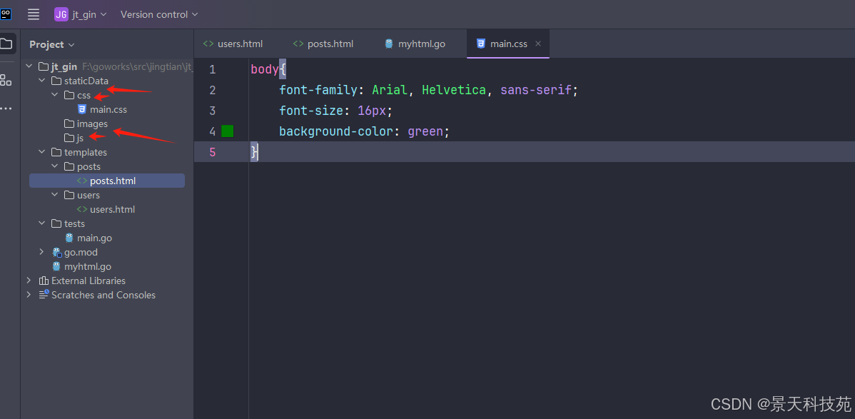
Task: Collapse the users folder chevron
Action: (x=54, y=195)
